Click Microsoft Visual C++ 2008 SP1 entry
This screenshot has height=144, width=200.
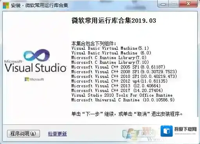[x=124, y=72]
